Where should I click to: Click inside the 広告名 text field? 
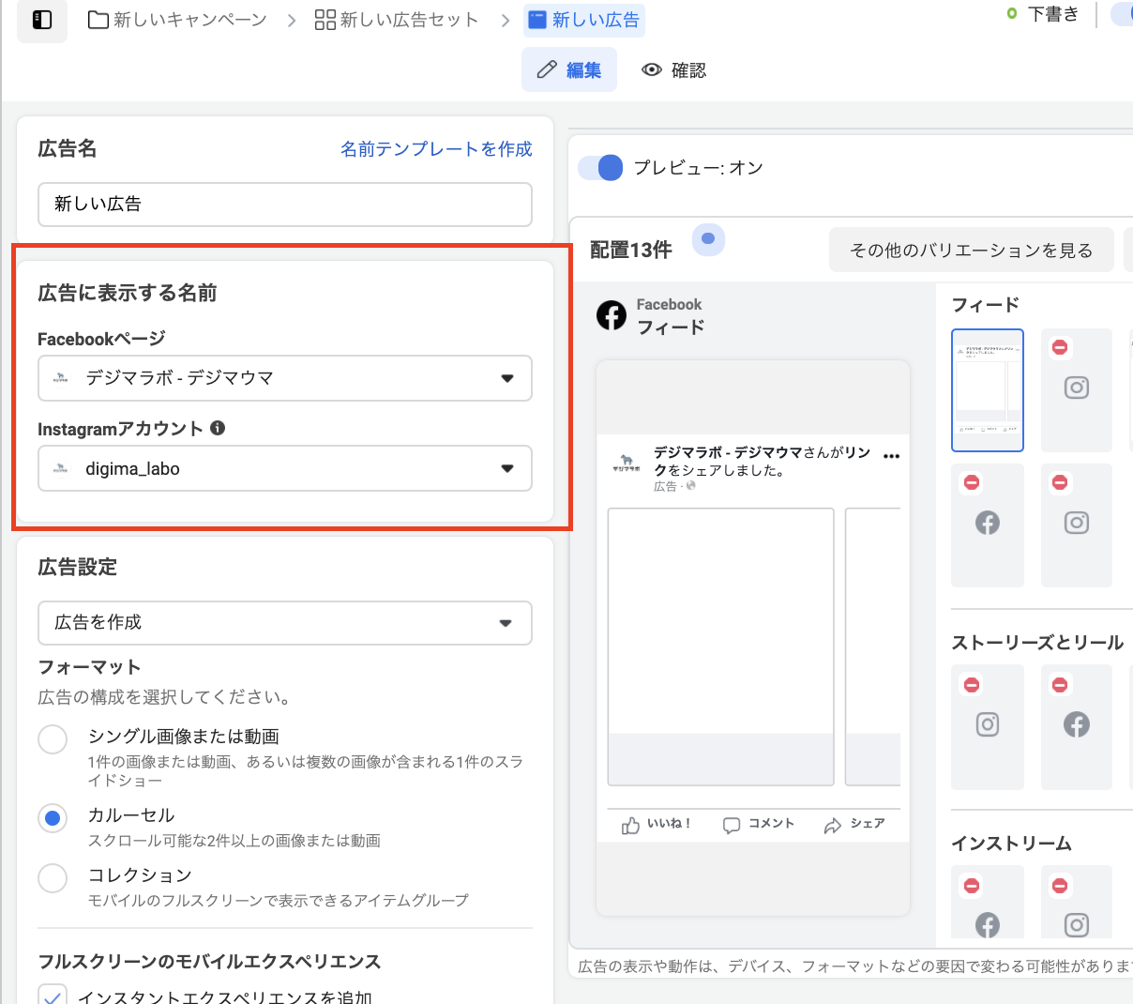click(284, 205)
